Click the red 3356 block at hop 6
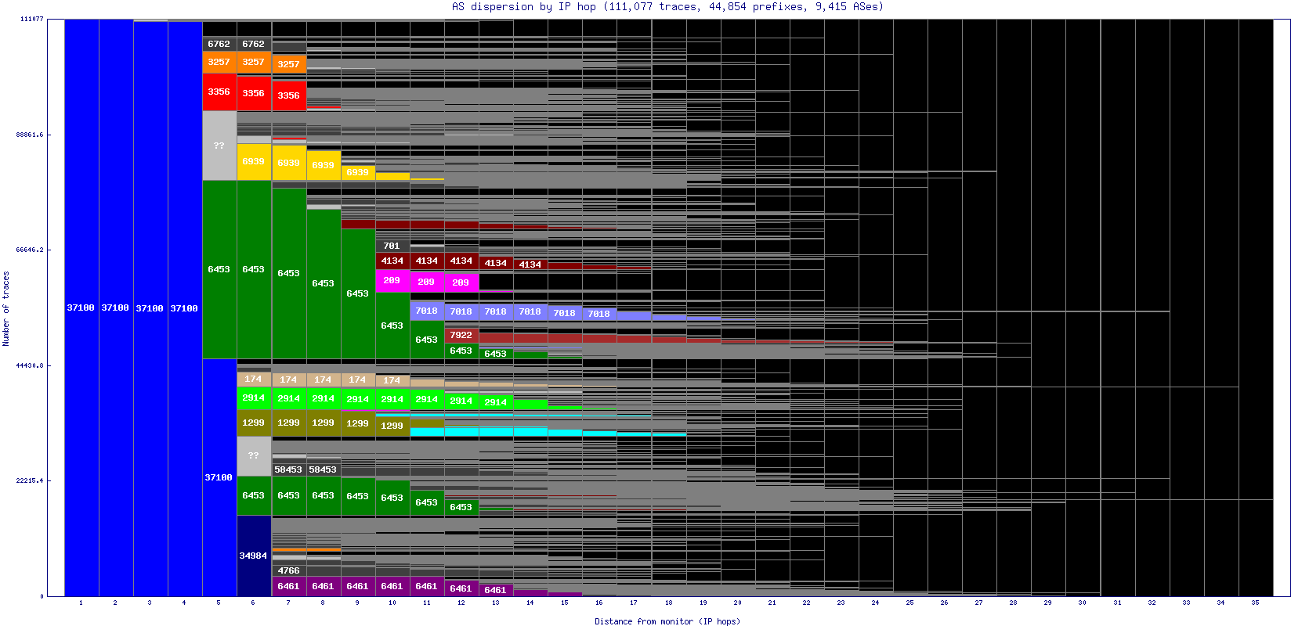 (x=254, y=93)
